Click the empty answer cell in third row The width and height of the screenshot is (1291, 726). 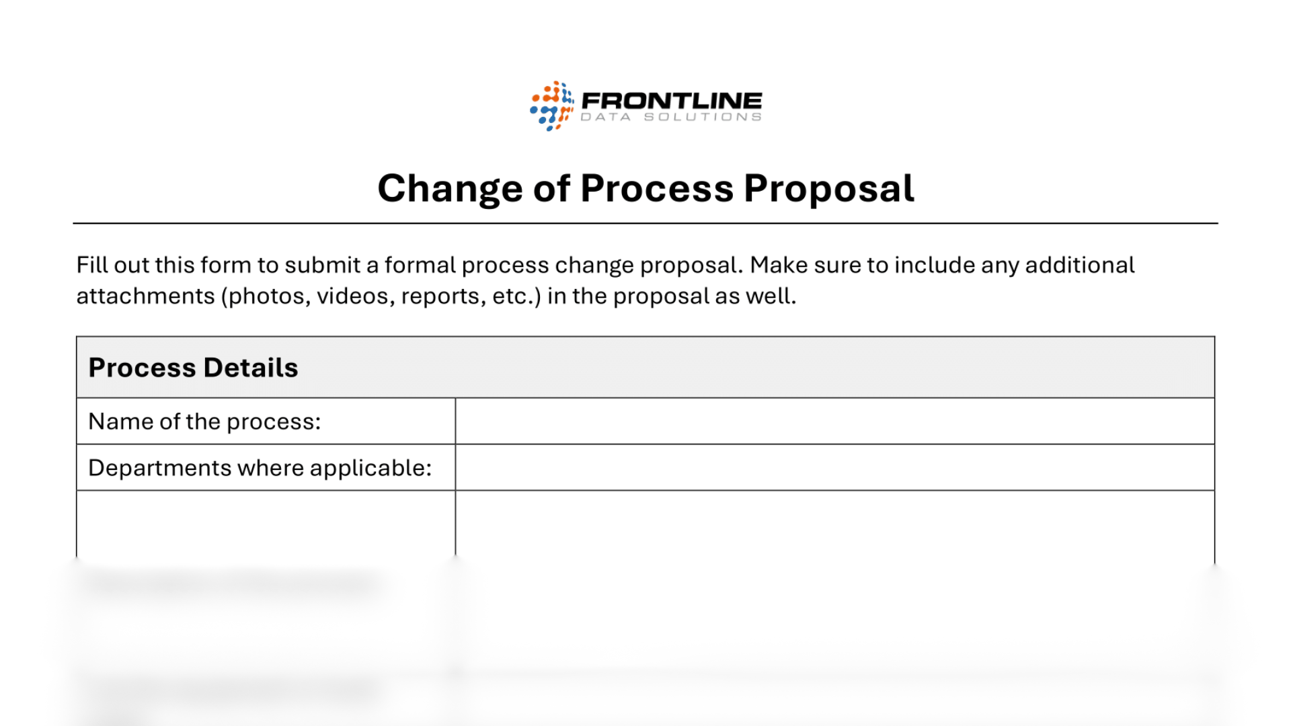(x=834, y=524)
